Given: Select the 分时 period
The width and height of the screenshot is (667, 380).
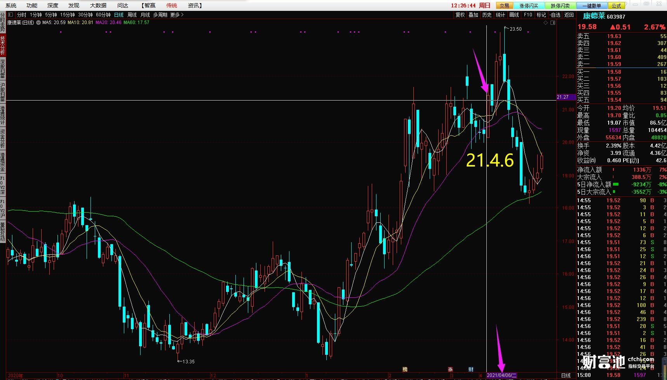Looking at the screenshot, I should point(22,15).
